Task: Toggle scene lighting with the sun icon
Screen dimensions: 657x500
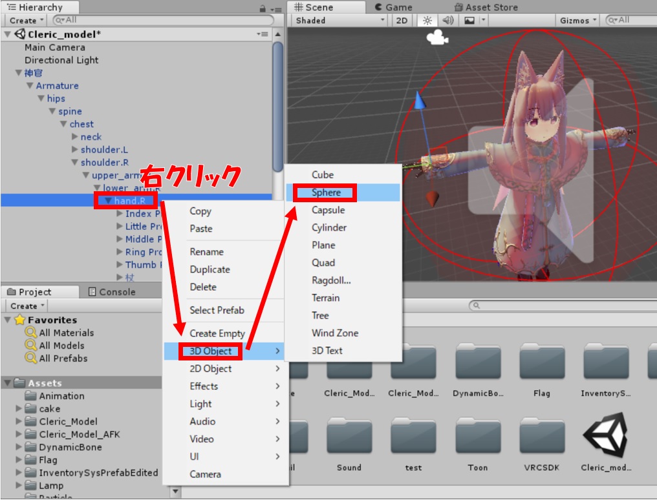Action: [427, 21]
